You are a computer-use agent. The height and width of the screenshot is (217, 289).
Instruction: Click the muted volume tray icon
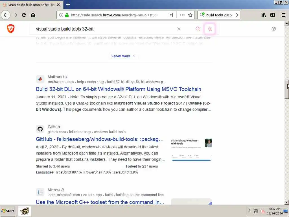tap(262, 211)
